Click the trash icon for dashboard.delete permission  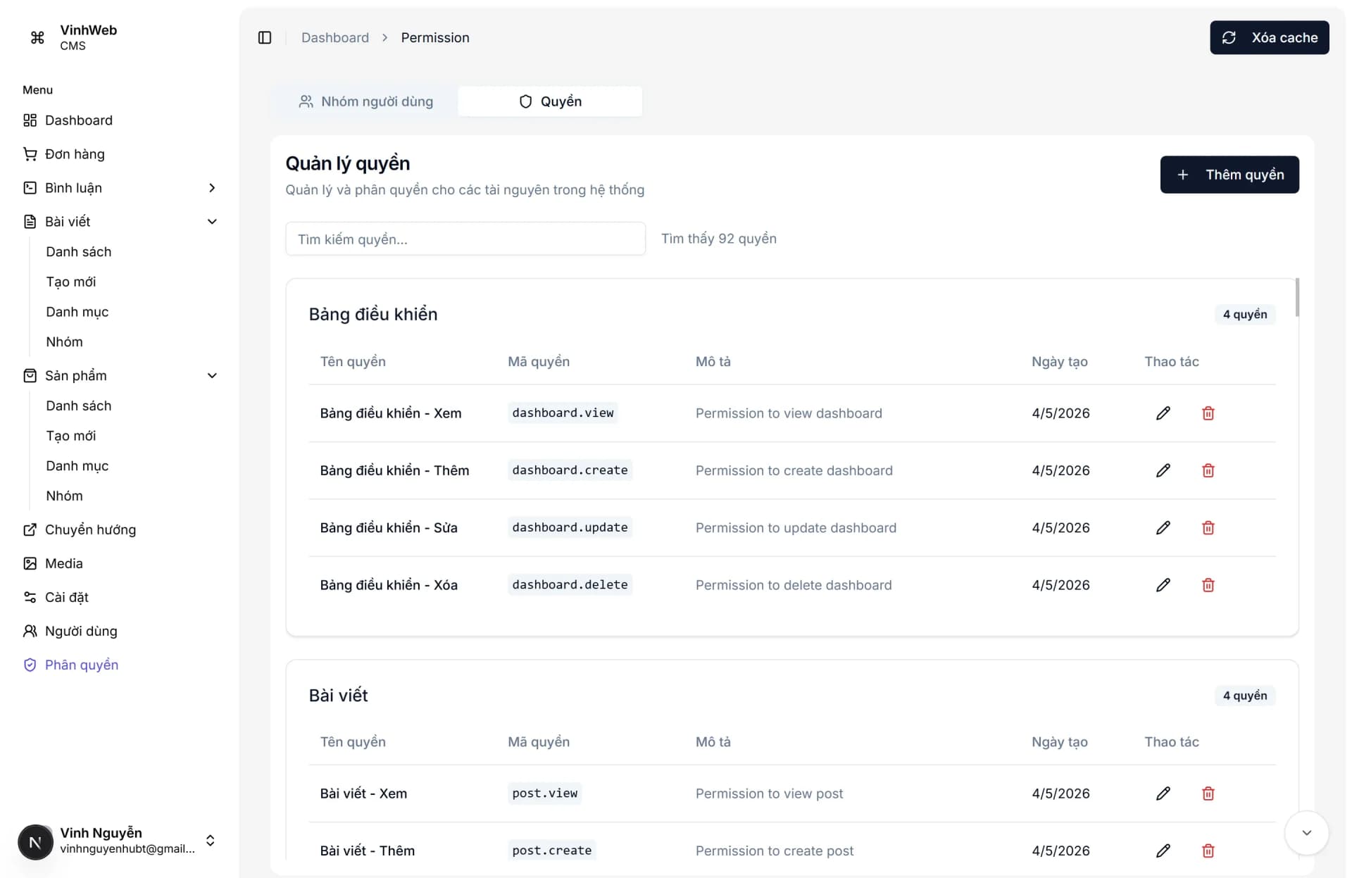point(1208,584)
